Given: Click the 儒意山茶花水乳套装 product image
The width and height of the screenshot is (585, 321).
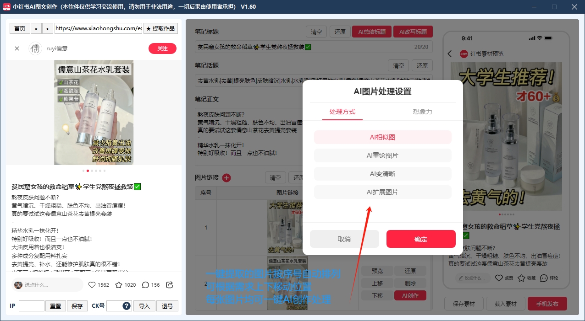Looking at the screenshot, I should point(94,112).
